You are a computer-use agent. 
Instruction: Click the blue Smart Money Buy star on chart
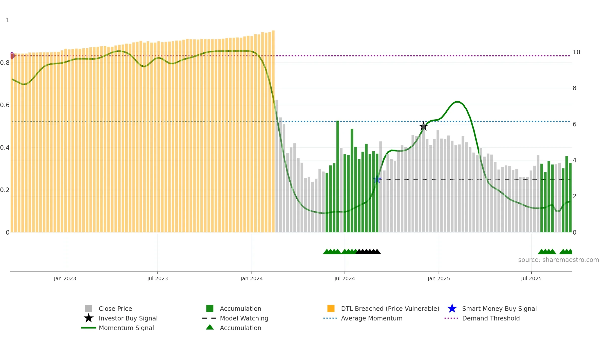377,179
